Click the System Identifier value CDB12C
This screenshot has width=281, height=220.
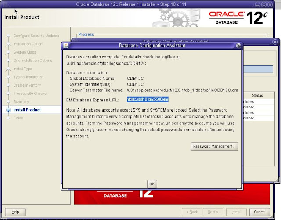click(x=135, y=84)
